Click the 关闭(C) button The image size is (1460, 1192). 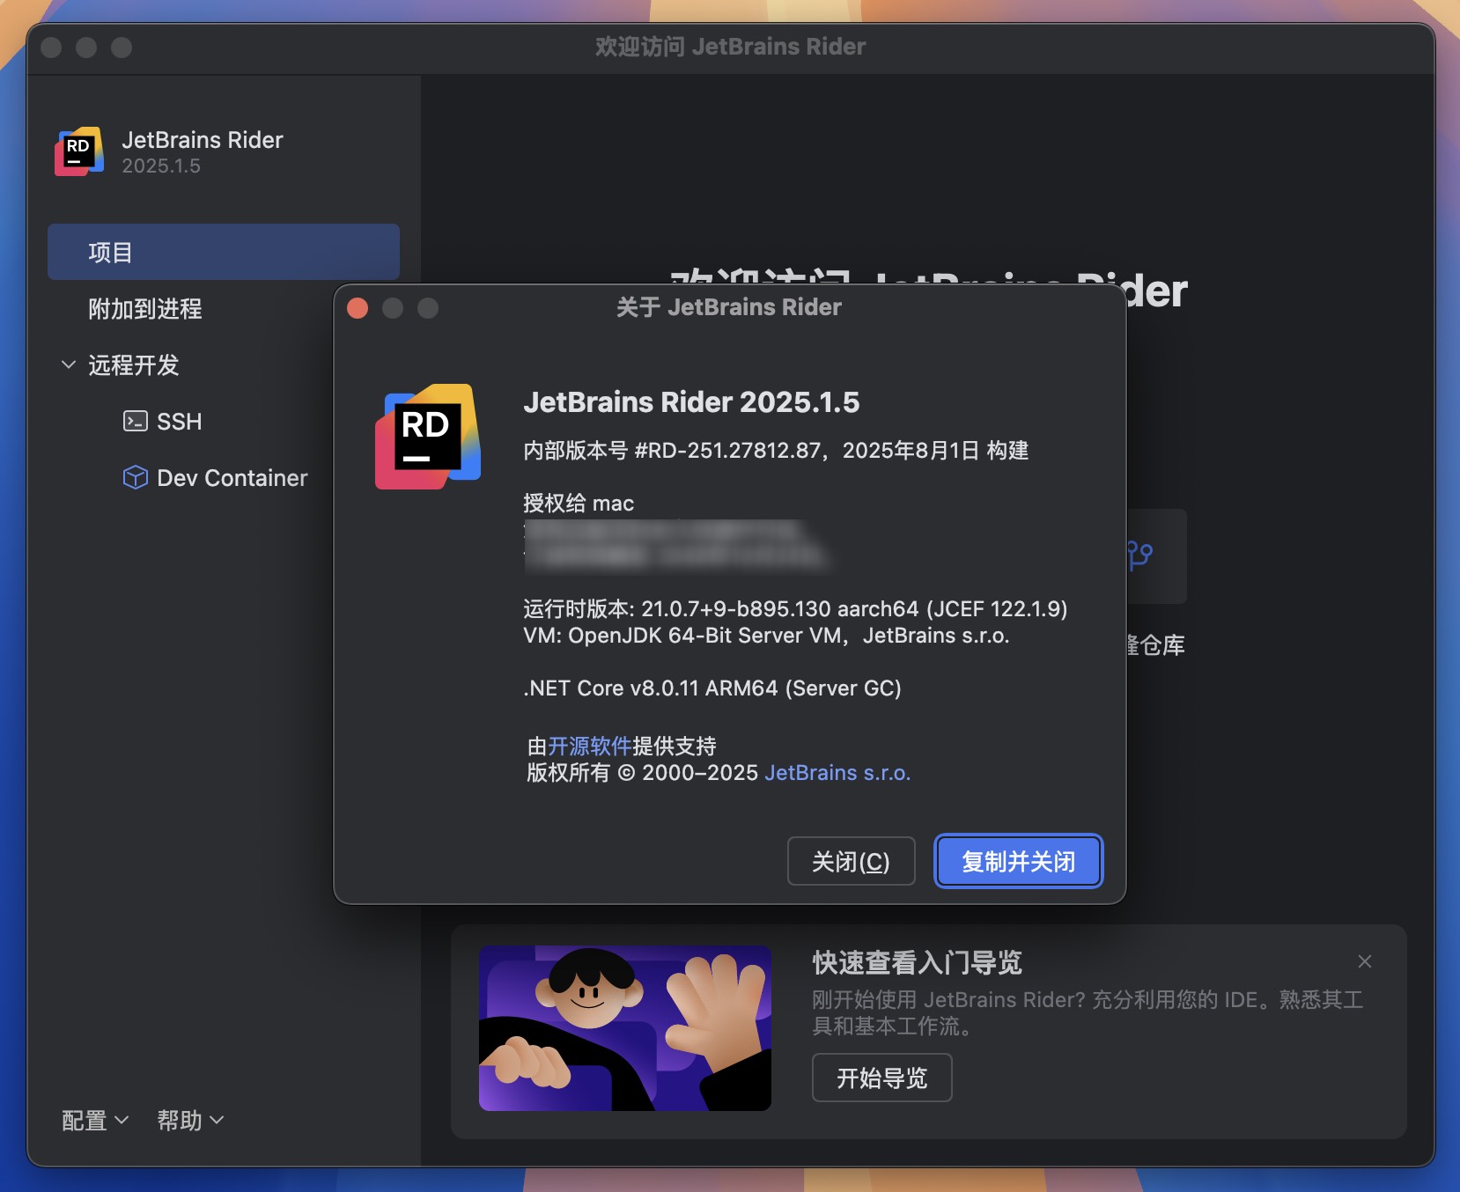(851, 861)
